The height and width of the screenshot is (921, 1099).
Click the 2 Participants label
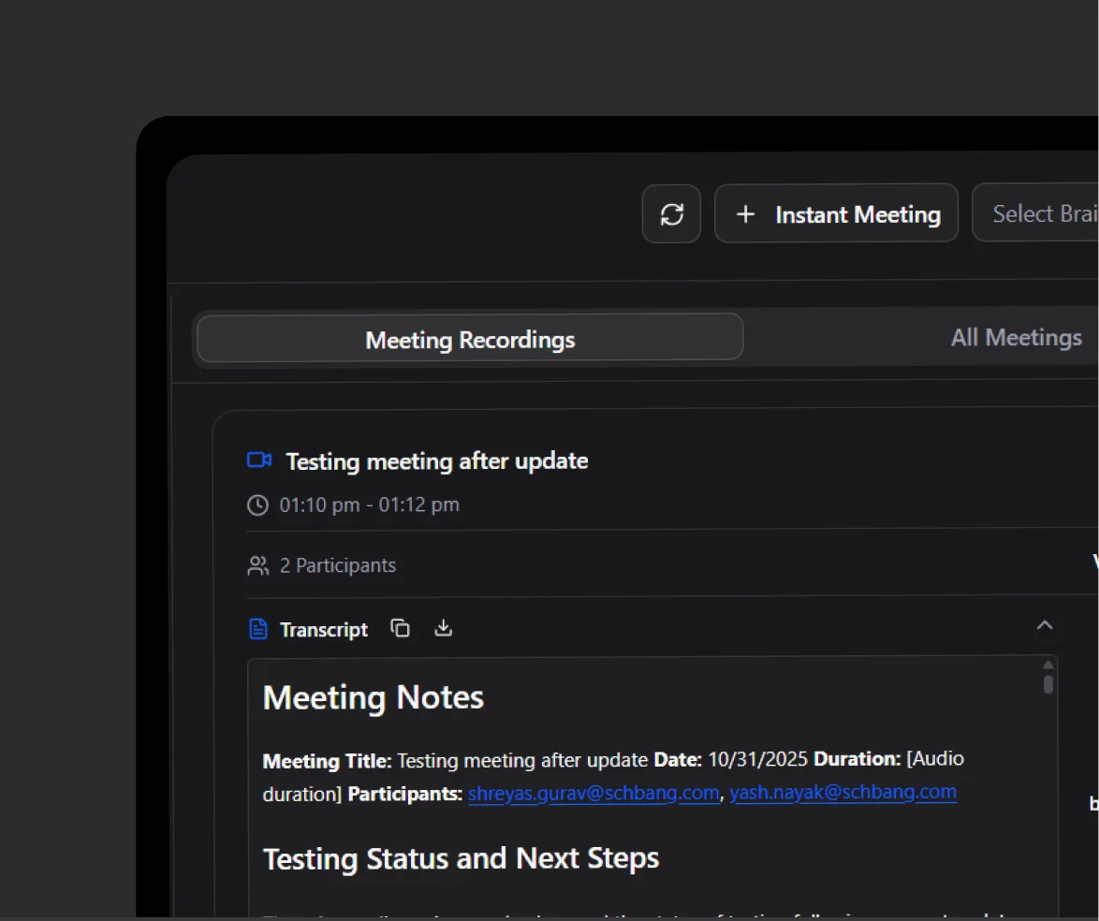[337, 564]
